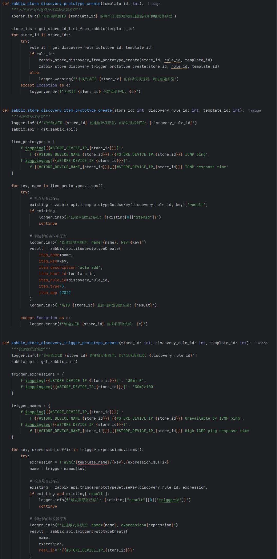
Task: Click the string ending "ICMP ping'," in item_prototypes
Action: tap(120, 155)
